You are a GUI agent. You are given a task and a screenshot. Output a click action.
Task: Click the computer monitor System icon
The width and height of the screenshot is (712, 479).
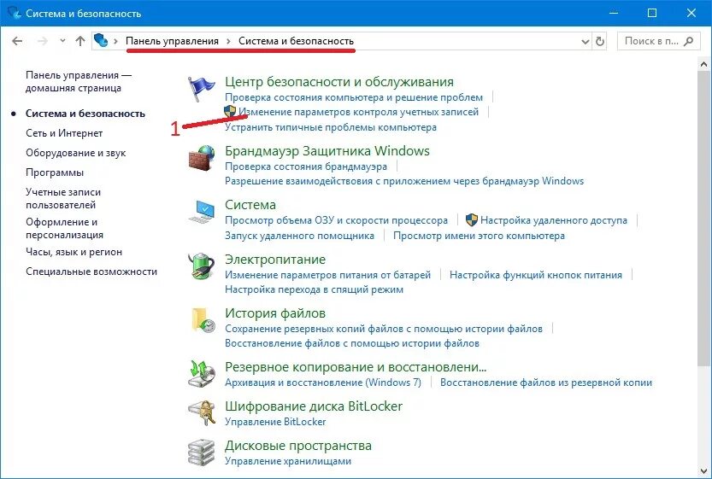click(201, 212)
